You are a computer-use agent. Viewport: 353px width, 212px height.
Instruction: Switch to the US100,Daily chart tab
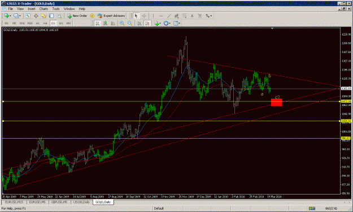click(x=81, y=202)
